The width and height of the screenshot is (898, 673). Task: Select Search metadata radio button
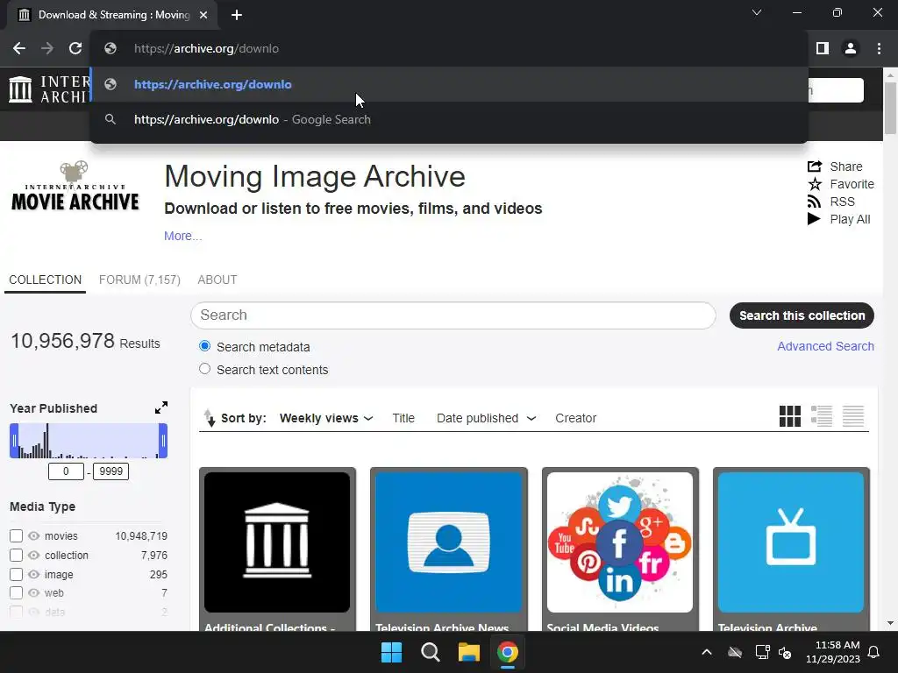[x=204, y=346]
